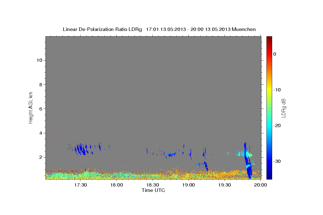This screenshot has height=215, width=323.
Task: Click the plot title "Linear De-Polarization Ratio LDRg"
Action: click(x=102, y=29)
